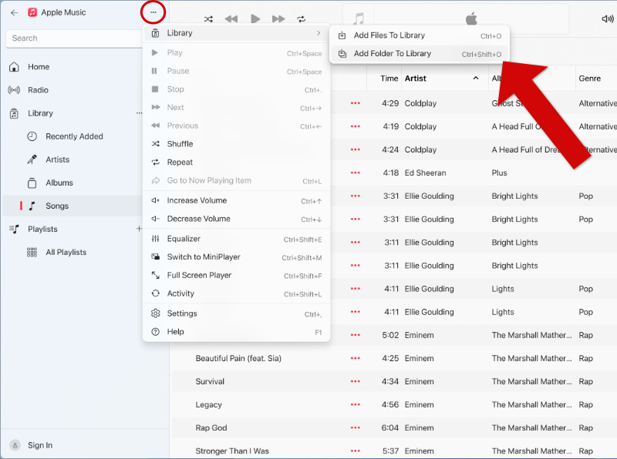Click the Ed Sheeran artist cell
The image size is (617, 459).
tap(426, 173)
